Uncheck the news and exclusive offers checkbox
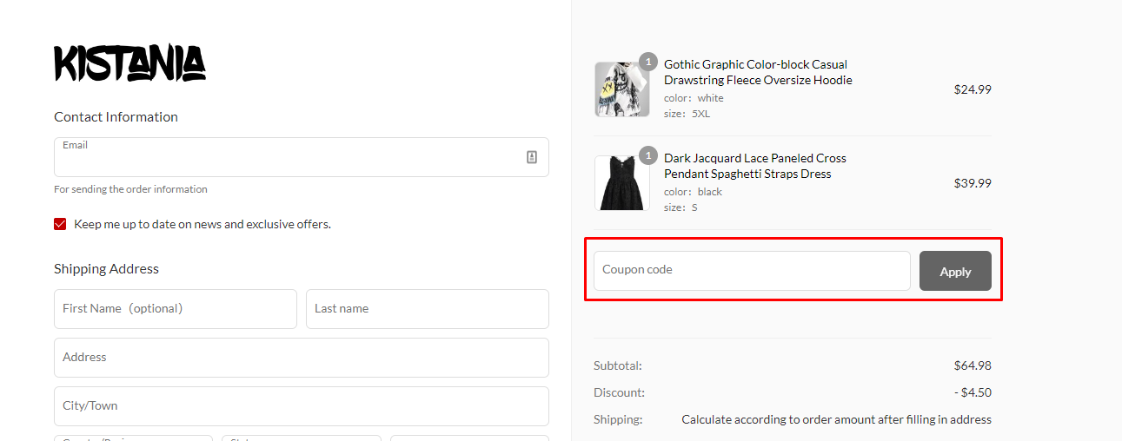 pyautogui.click(x=60, y=224)
